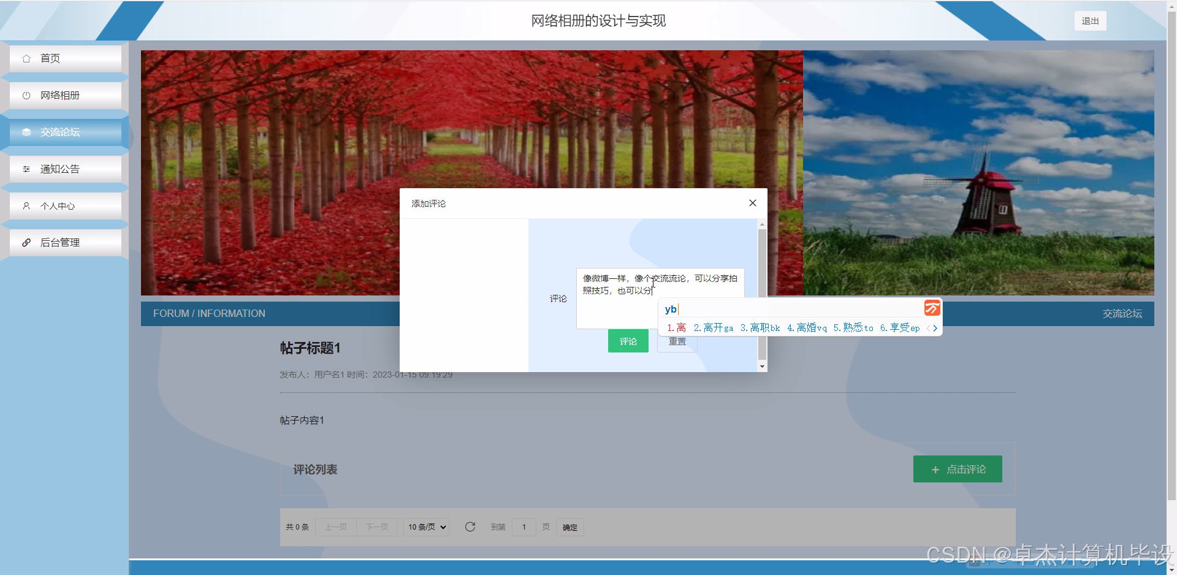Click the browser page scrollbar up arrow
The image size is (1177, 575).
(1171, 6)
